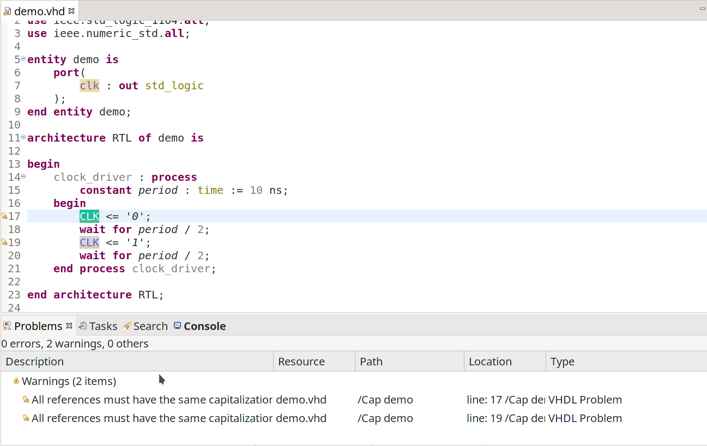The width and height of the screenshot is (707, 446).
Task: Click the warning marker on line 19
Action: 4,242
